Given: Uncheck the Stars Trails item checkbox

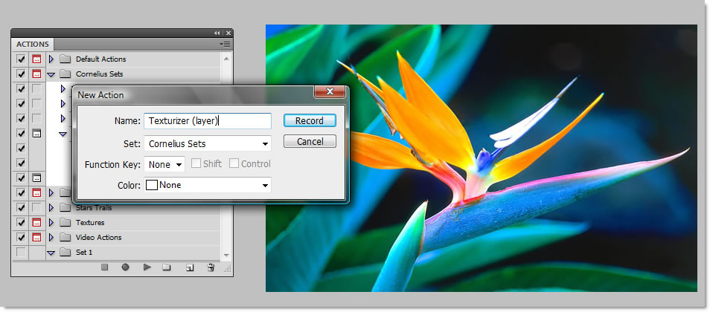Looking at the screenshot, I should pos(21,207).
